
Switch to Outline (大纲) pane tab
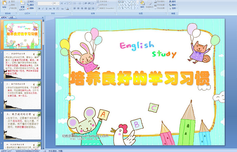(11, 18)
